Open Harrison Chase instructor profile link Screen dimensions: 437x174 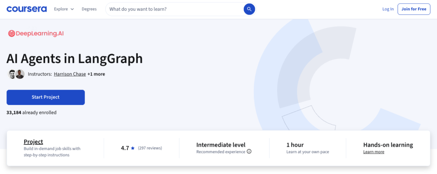tap(70, 74)
